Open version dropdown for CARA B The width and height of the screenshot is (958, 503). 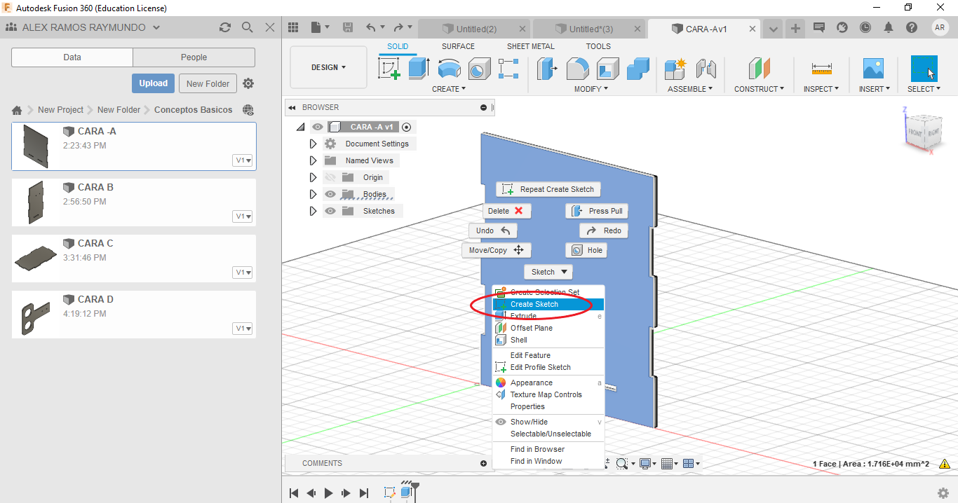tap(243, 216)
